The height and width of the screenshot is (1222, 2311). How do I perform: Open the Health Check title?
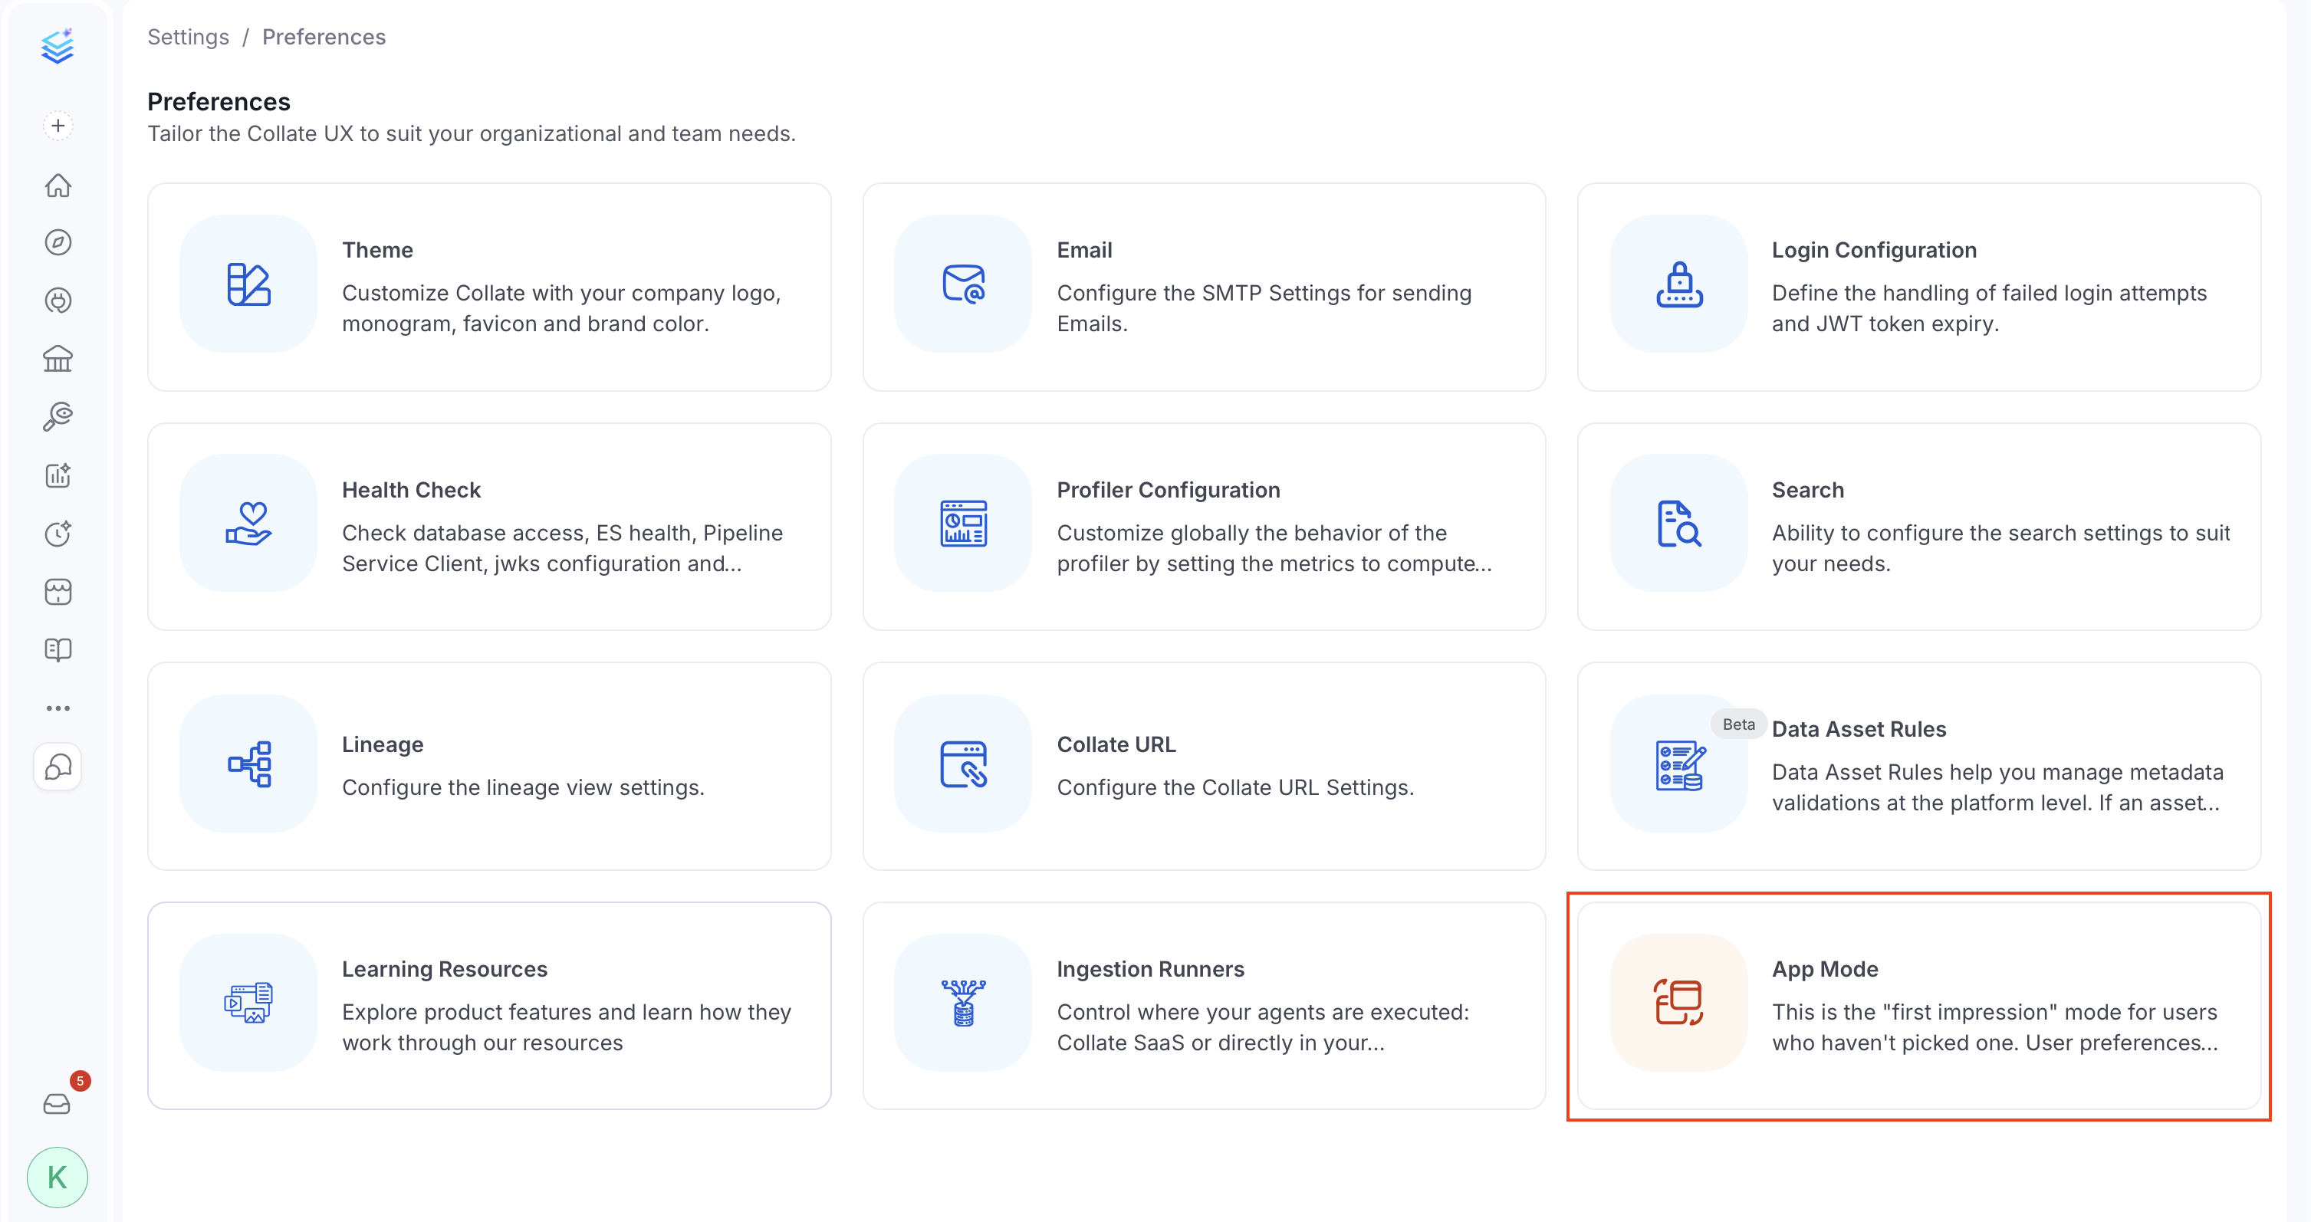412,490
